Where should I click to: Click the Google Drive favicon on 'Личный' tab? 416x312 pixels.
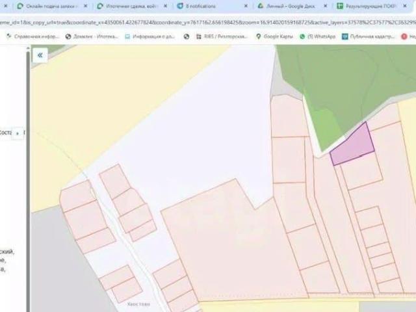pyautogui.click(x=261, y=6)
